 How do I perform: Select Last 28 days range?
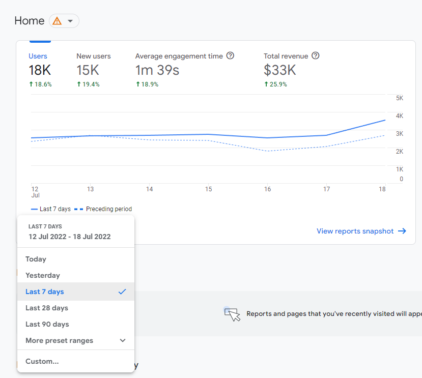click(47, 308)
